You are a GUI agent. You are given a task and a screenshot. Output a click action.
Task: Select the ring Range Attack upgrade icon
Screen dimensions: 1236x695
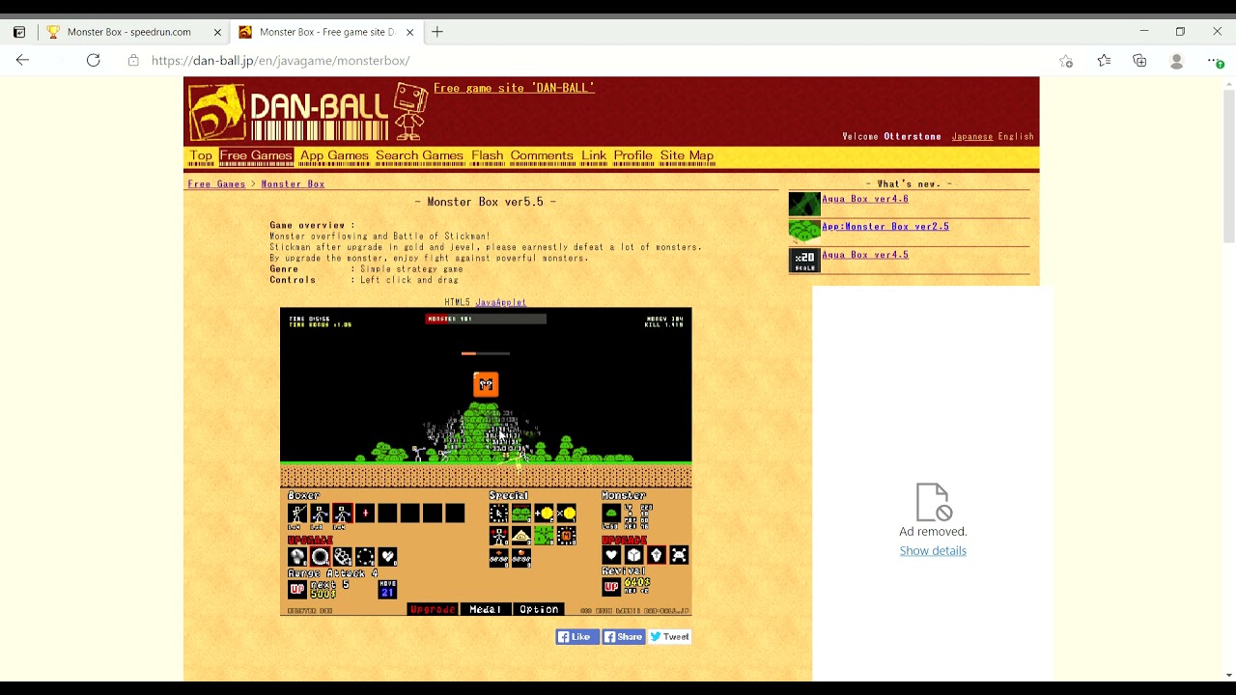[321, 557]
